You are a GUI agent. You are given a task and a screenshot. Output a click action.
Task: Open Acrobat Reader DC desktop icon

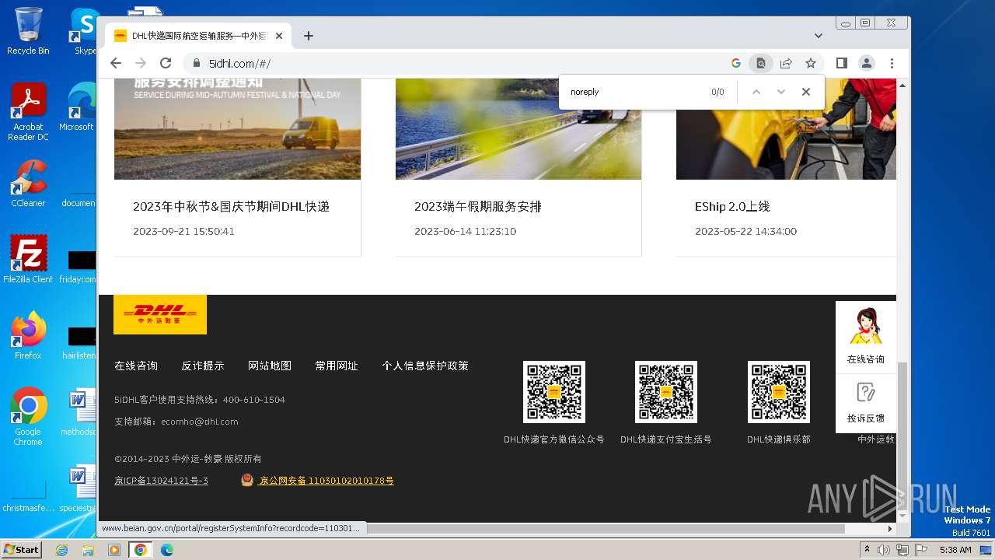(x=28, y=112)
